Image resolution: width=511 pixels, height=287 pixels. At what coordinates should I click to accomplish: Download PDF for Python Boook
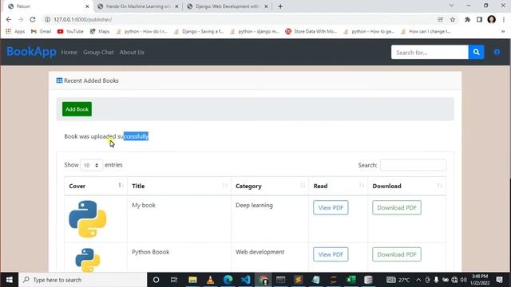(397, 254)
